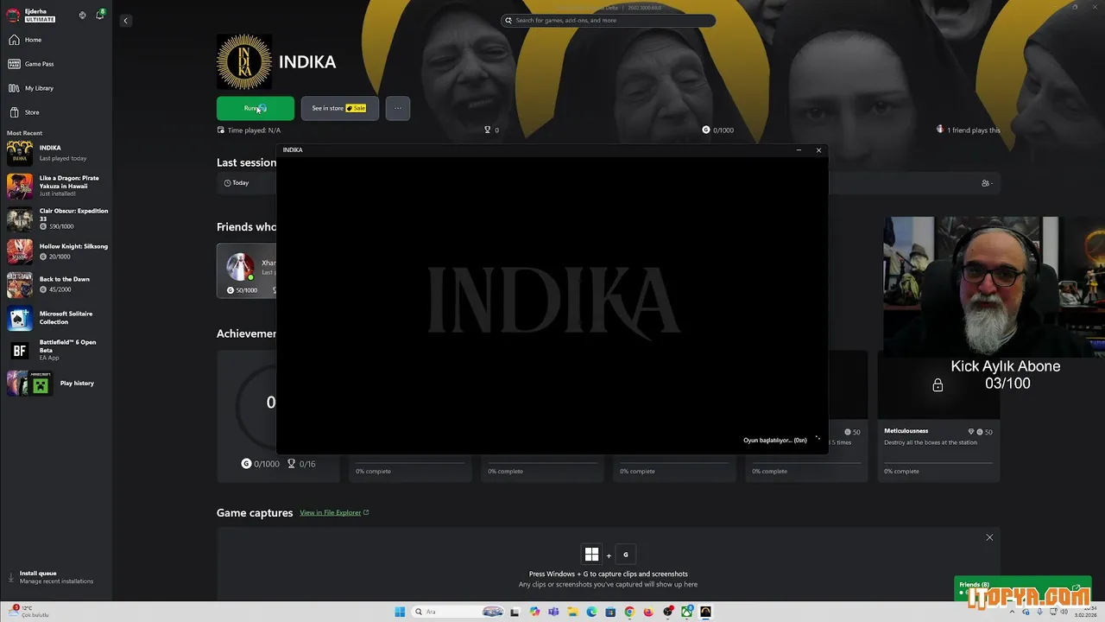Screen dimensions: 1105x622
Task: Open Copilot from taskbar
Action: point(534,612)
